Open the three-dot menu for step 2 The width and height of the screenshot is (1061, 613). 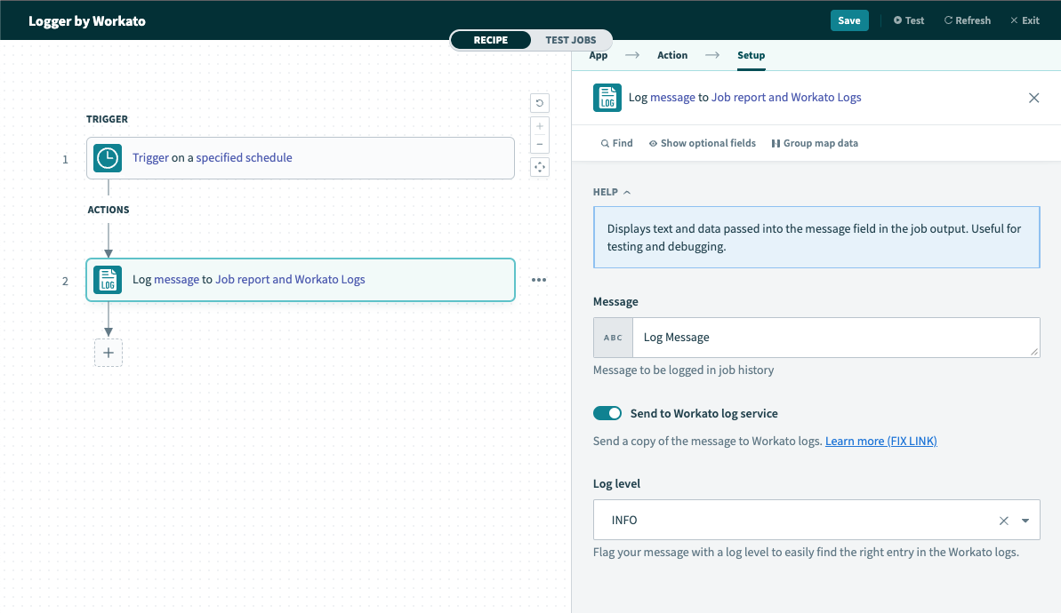(x=539, y=280)
